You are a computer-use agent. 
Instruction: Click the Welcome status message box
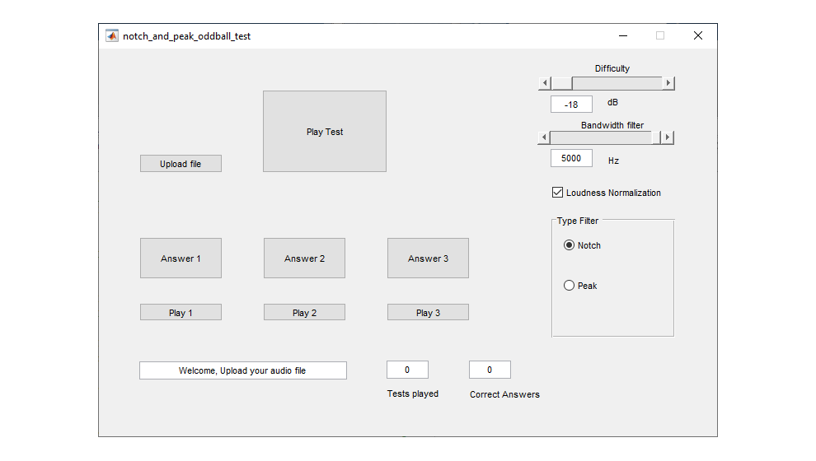[x=243, y=370]
